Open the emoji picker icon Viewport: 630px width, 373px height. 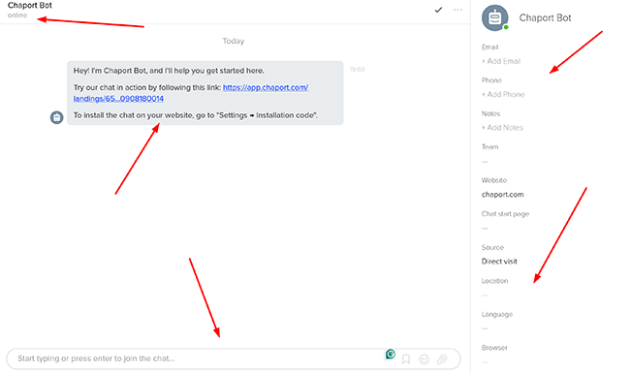pos(425,359)
